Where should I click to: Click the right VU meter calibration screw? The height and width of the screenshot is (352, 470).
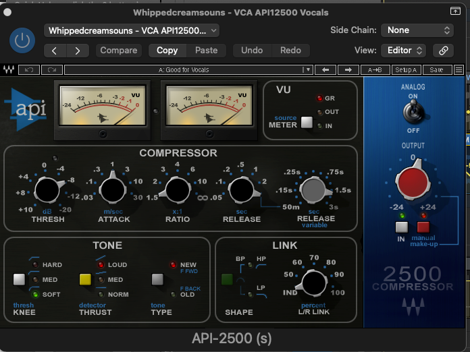click(209, 134)
